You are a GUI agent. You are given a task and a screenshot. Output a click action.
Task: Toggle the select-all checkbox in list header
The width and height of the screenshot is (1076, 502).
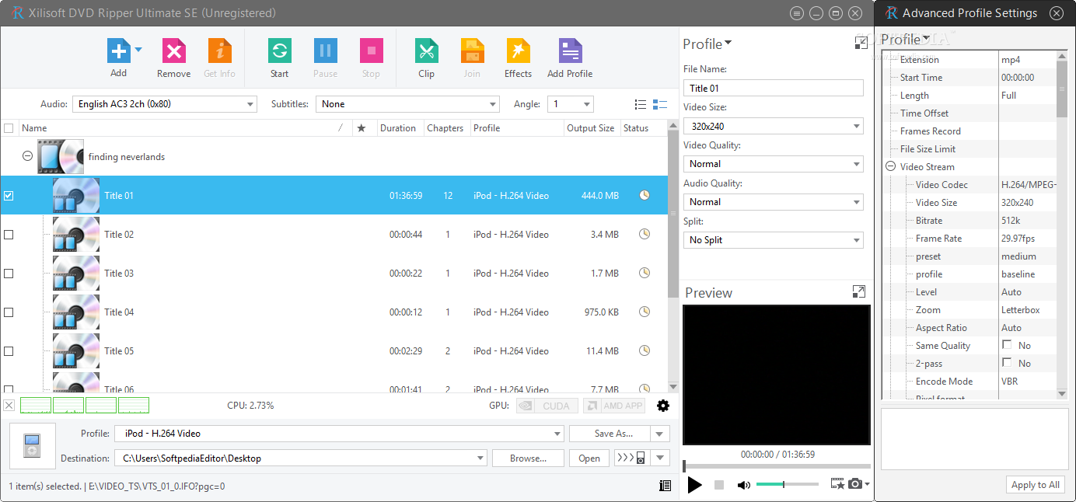pyautogui.click(x=9, y=128)
